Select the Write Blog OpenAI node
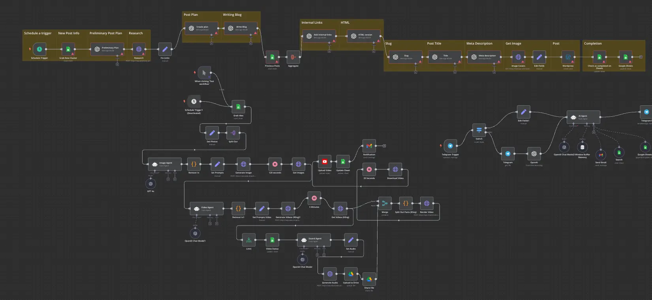The image size is (652, 300). click(x=241, y=28)
